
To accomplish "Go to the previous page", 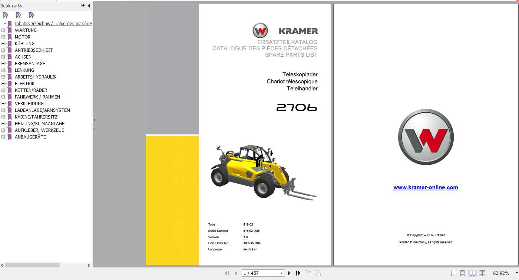I will (236, 273).
